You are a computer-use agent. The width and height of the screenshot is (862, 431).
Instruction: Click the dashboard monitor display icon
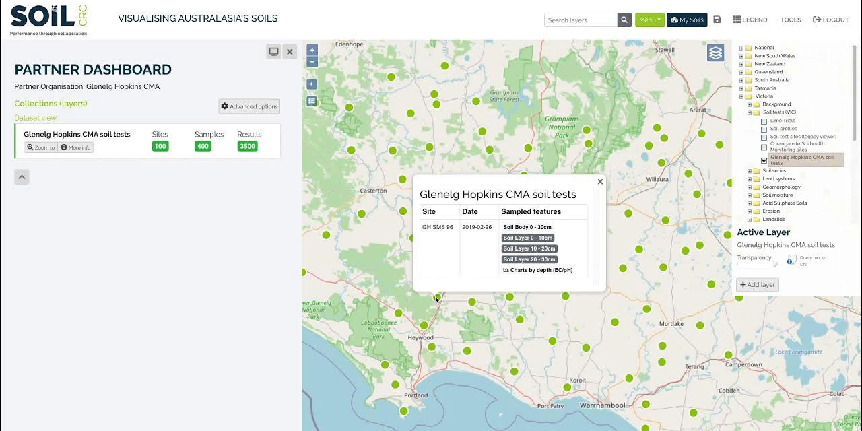(x=273, y=52)
